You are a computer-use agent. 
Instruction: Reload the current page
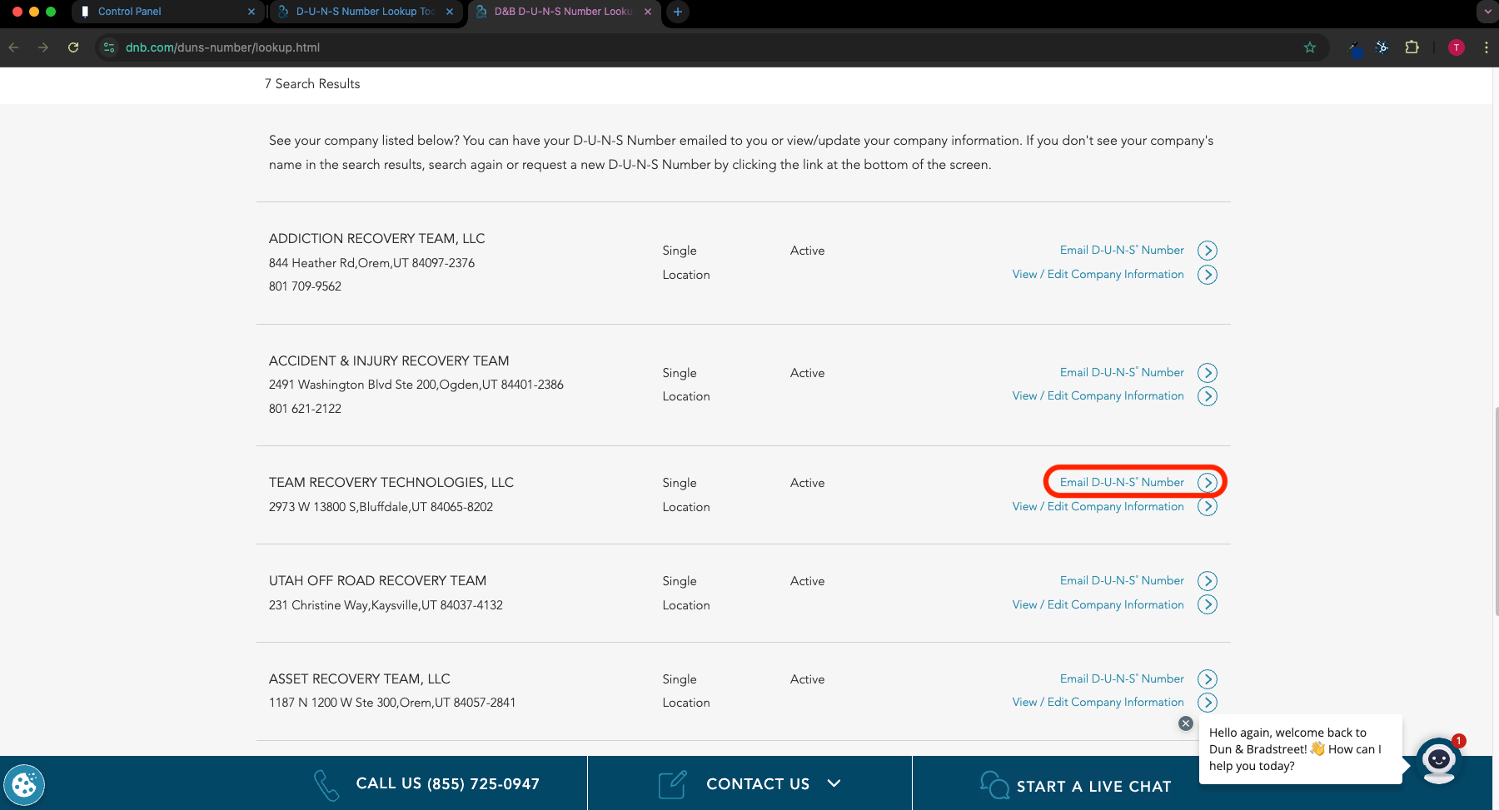click(73, 47)
